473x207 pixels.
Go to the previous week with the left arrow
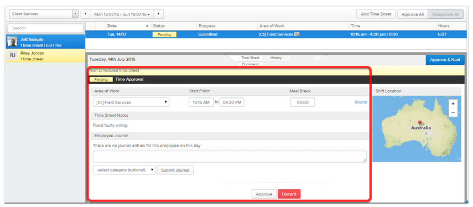[86, 14]
